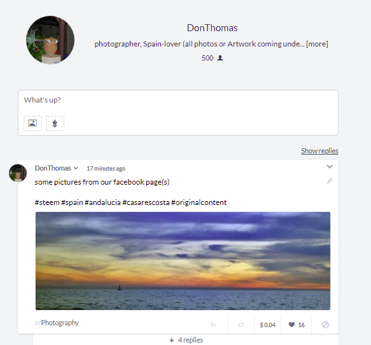Click the followers person icon next to 500
The width and height of the screenshot is (371, 345).
pyautogui.click(x=220, y=58)
